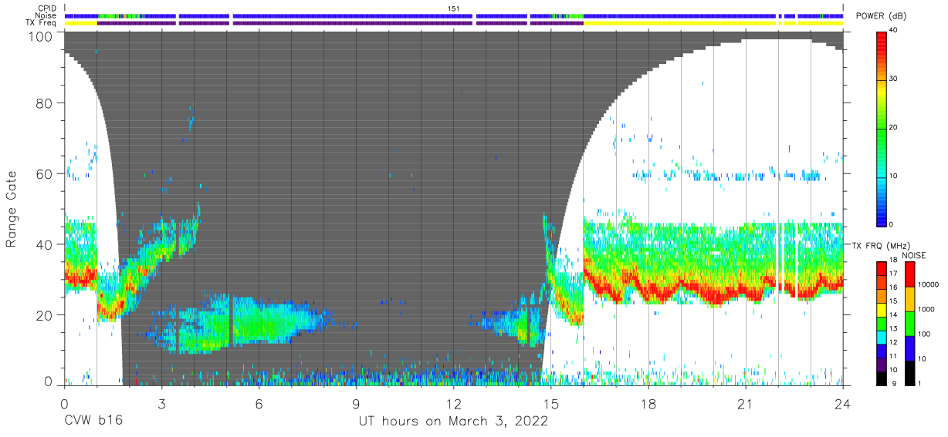The width and height of the screenshot is (948, 437).
Task: Click the 80 tick on Range Gate axis
Action: [44, 103]
